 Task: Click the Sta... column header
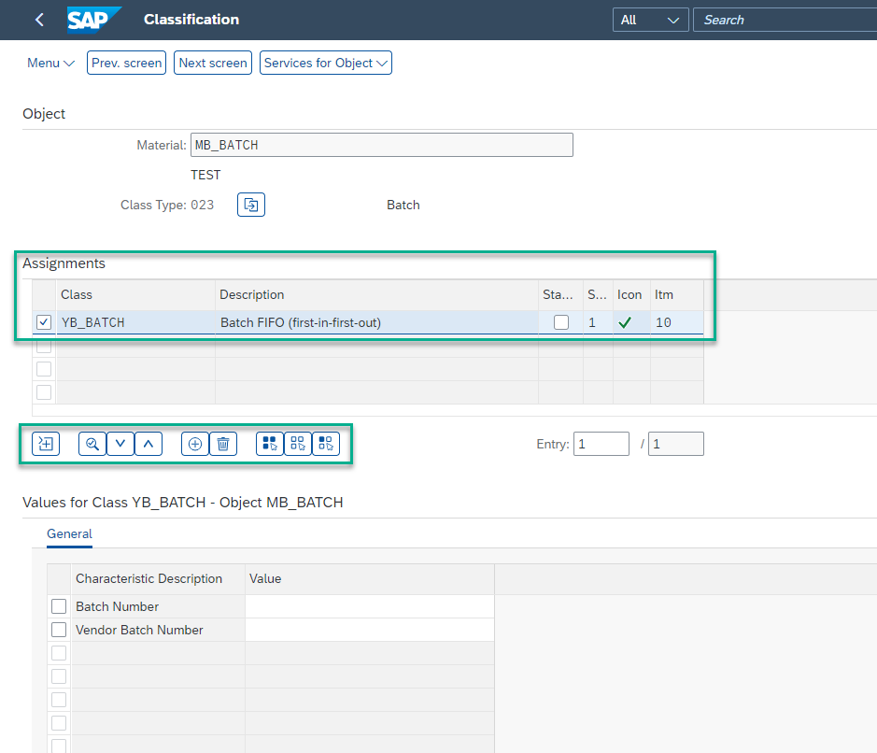pyautogui.click(x=560, y=295)
